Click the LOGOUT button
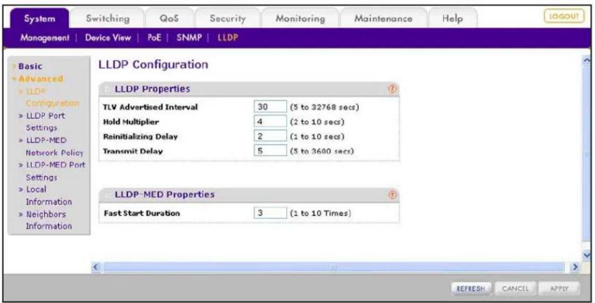The width and height of the screenshot is (595, 303). tap(564, 16)
